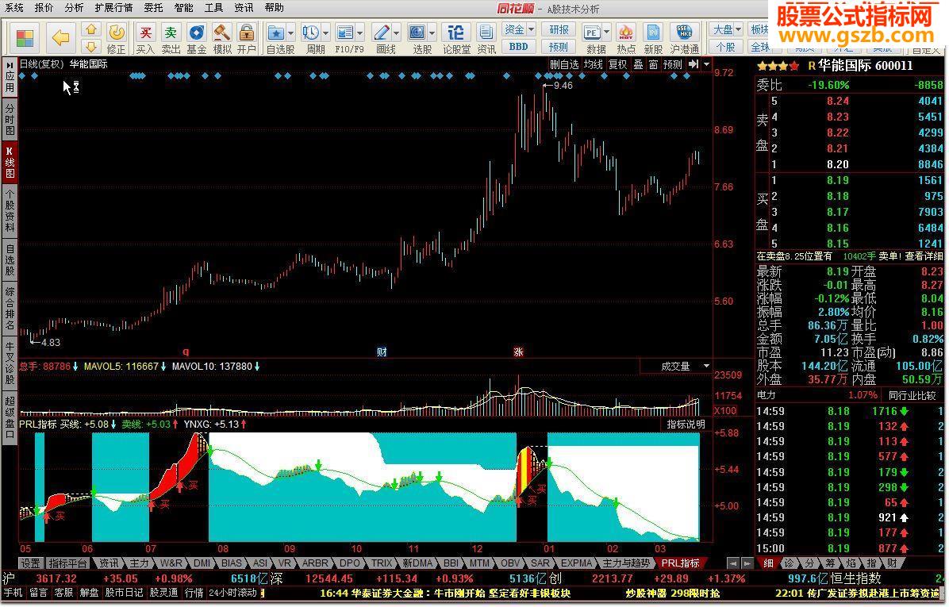Toggle 均线 moving average display
The width and height of the screenshot is (949, 607).
[x=594, y=64]
